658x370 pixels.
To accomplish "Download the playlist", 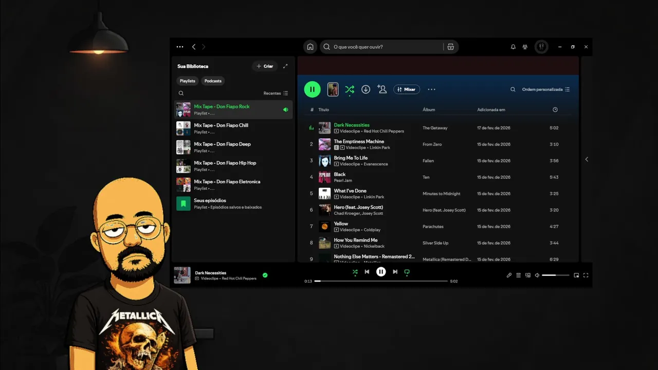I will point(365,89).
